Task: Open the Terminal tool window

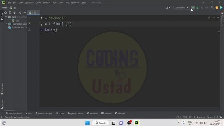Action: pos(106,113)
